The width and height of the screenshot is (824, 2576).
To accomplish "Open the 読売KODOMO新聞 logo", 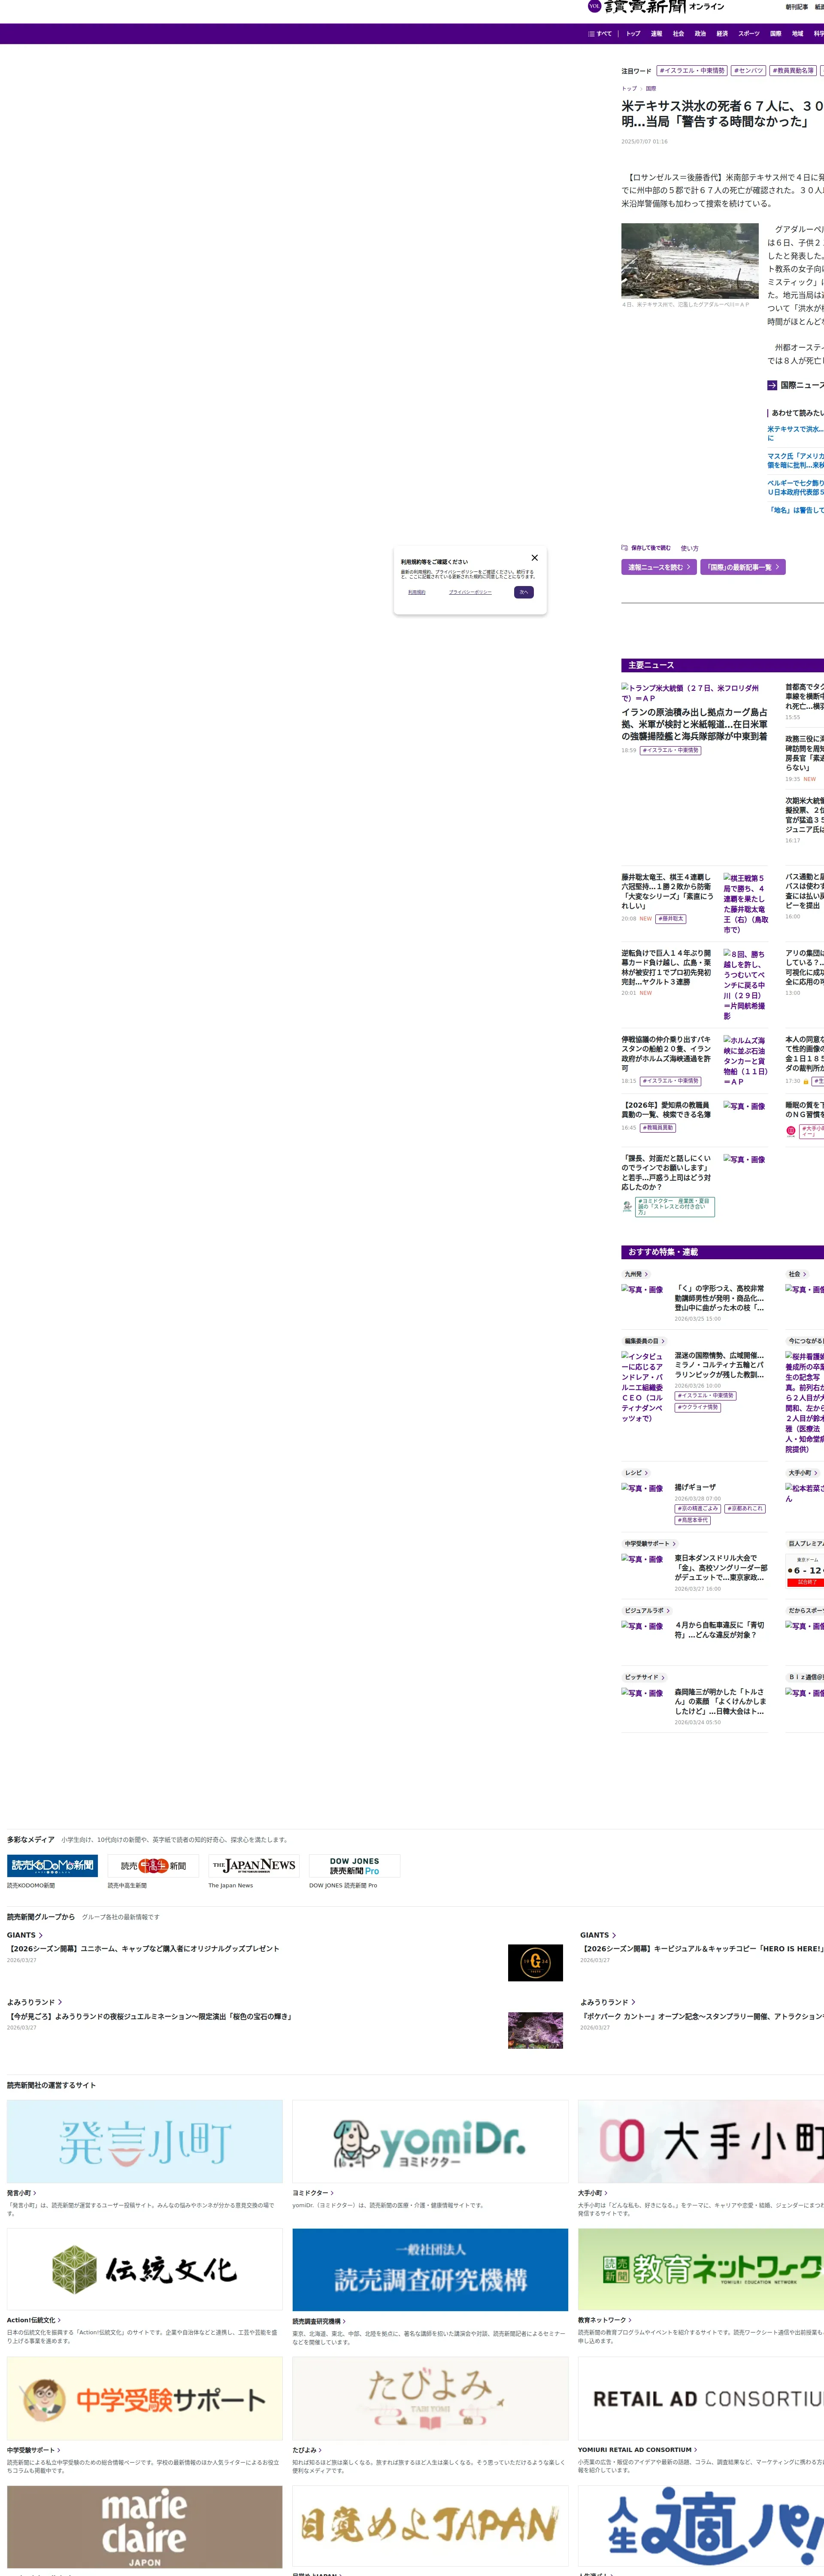I will [52, 1865].
